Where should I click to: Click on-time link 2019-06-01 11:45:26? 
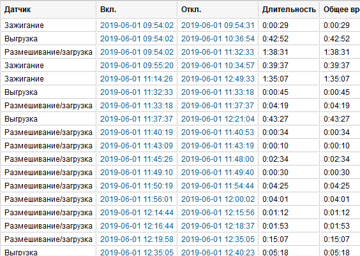click(x=137, y=159)
